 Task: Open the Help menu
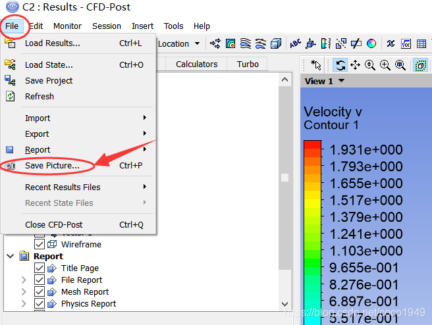pos(202,26)
